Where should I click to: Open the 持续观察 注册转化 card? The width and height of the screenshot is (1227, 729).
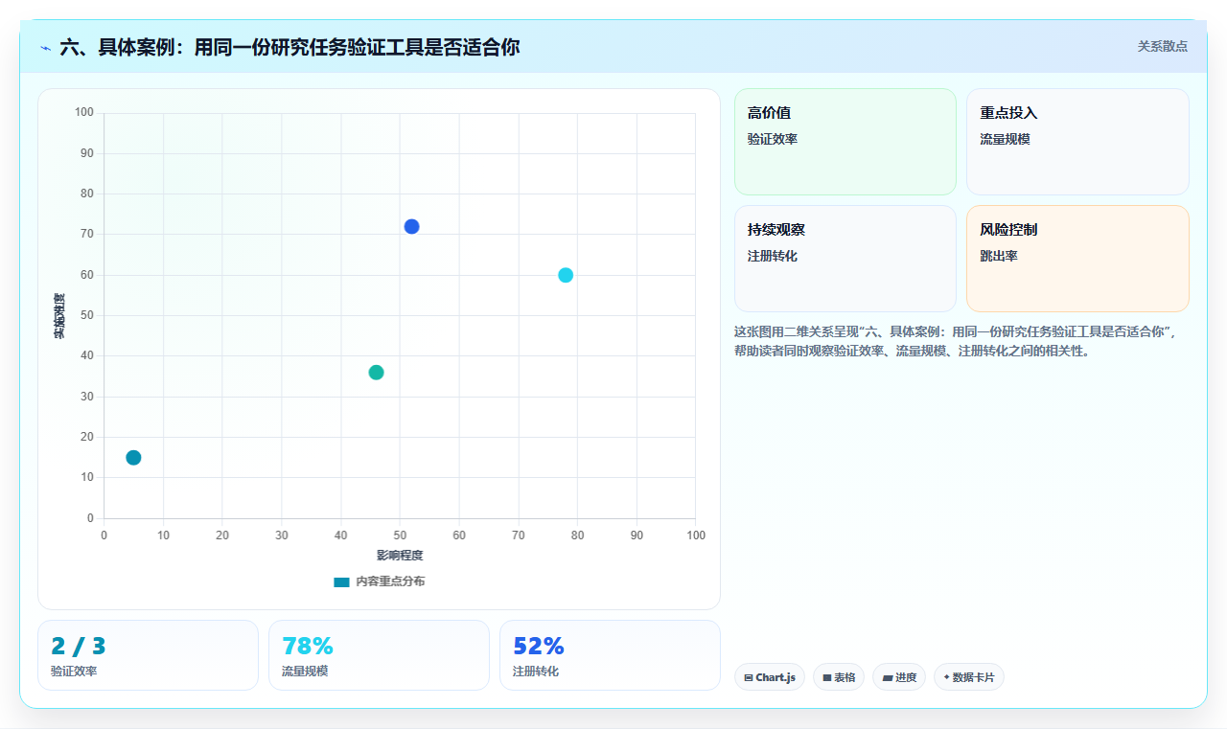(x=845, y=259)
